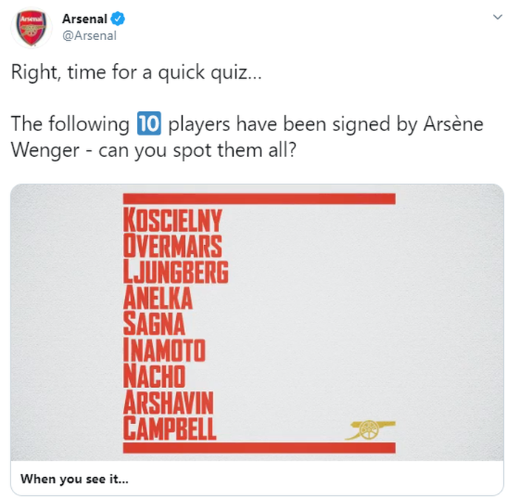Click the top red bar of the quiz image
Viewport: 507px width, 499px height.
coord(259,198)
